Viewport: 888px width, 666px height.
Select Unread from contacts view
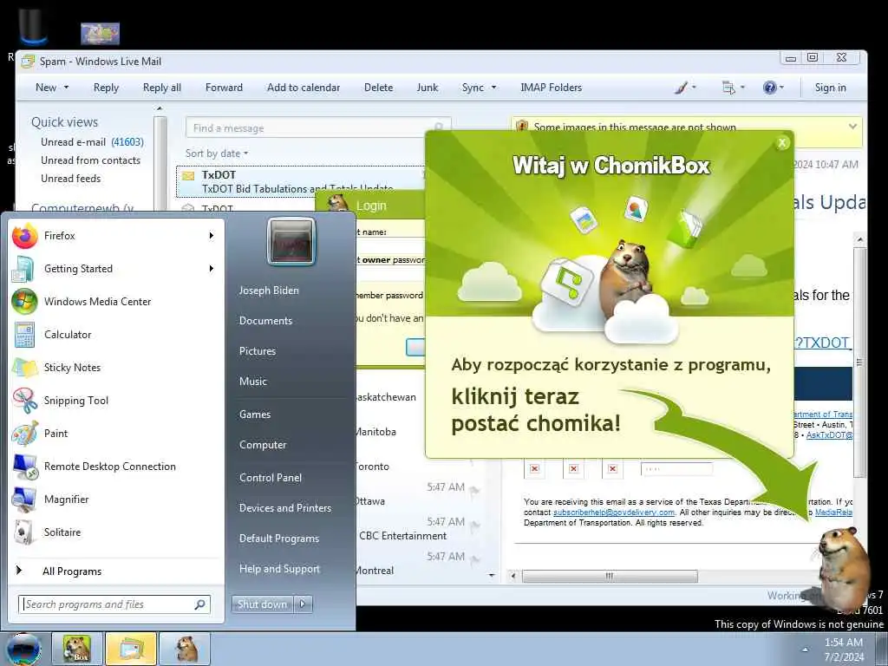pos(90,160)
